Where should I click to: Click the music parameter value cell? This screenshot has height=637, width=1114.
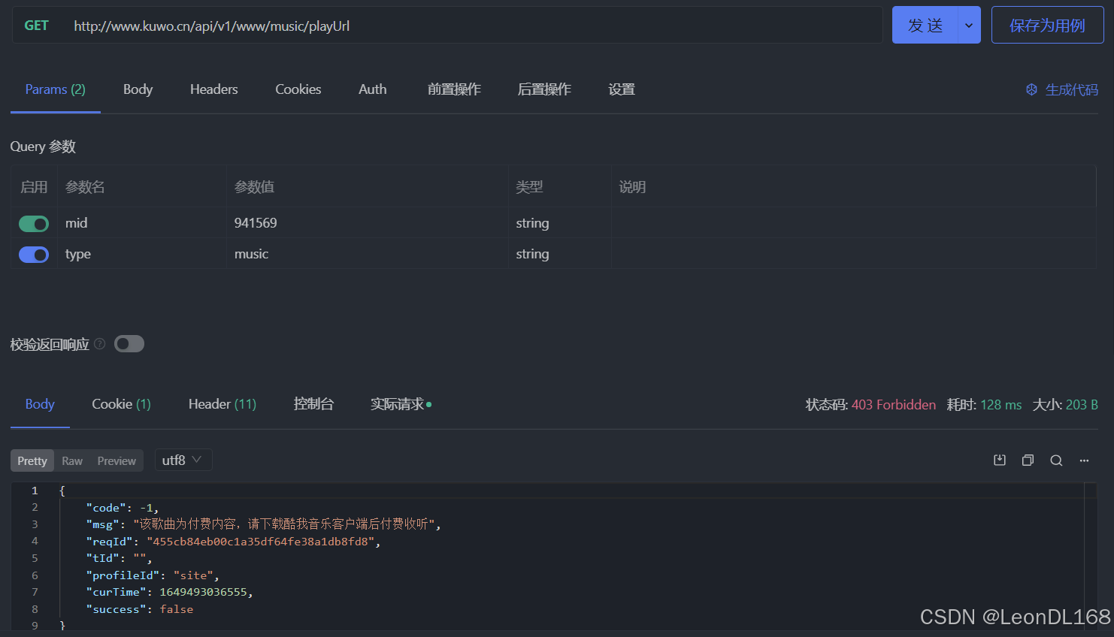[368, 254]
